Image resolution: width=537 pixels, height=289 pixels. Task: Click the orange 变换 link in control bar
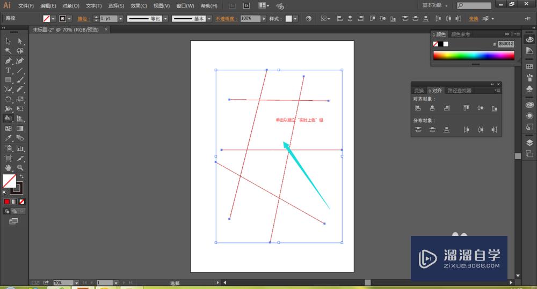[x=474, y=19]
